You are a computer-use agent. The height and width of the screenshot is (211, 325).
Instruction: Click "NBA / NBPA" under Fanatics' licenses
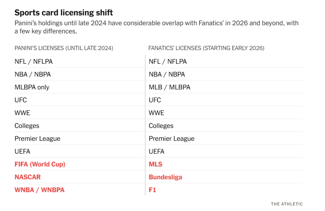click(167, 74)
